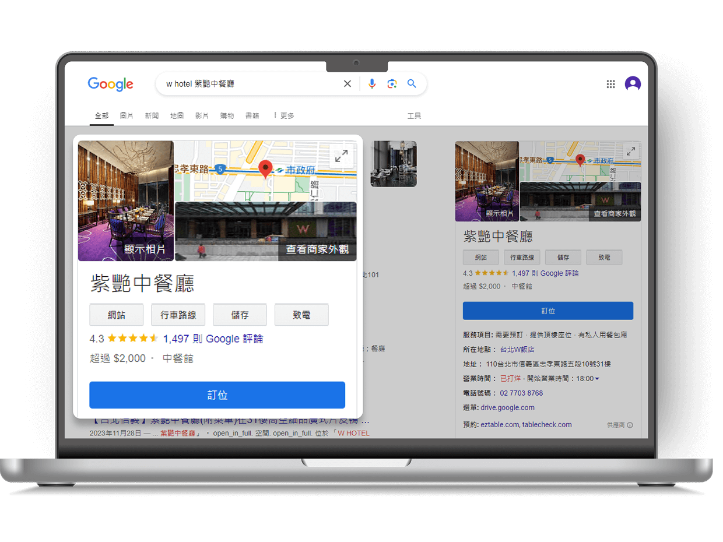The image size is (723, 542).
Task: Open the Google account profile avatar
Action: (633, 84)
